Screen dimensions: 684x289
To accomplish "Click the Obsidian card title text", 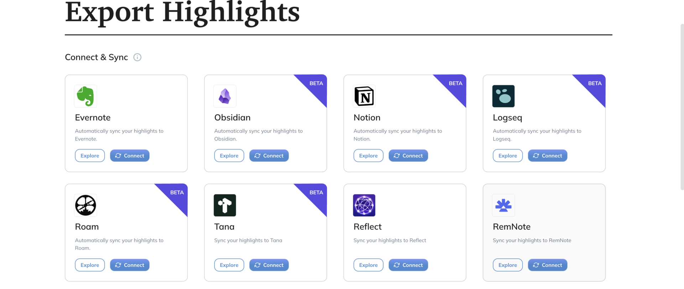I will (232, 118).
